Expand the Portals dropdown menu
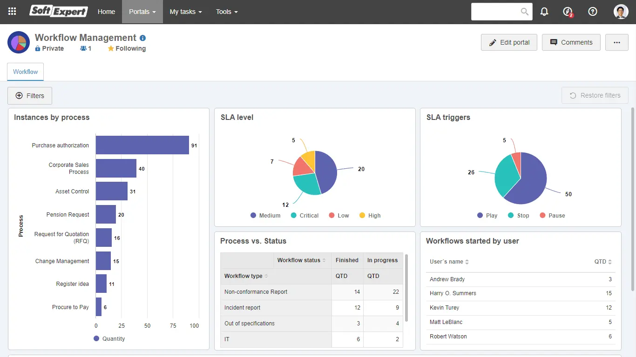 142,12
